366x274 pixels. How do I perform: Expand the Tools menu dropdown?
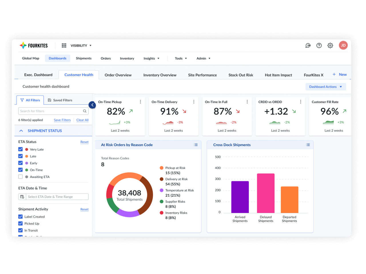coord(181,58)
